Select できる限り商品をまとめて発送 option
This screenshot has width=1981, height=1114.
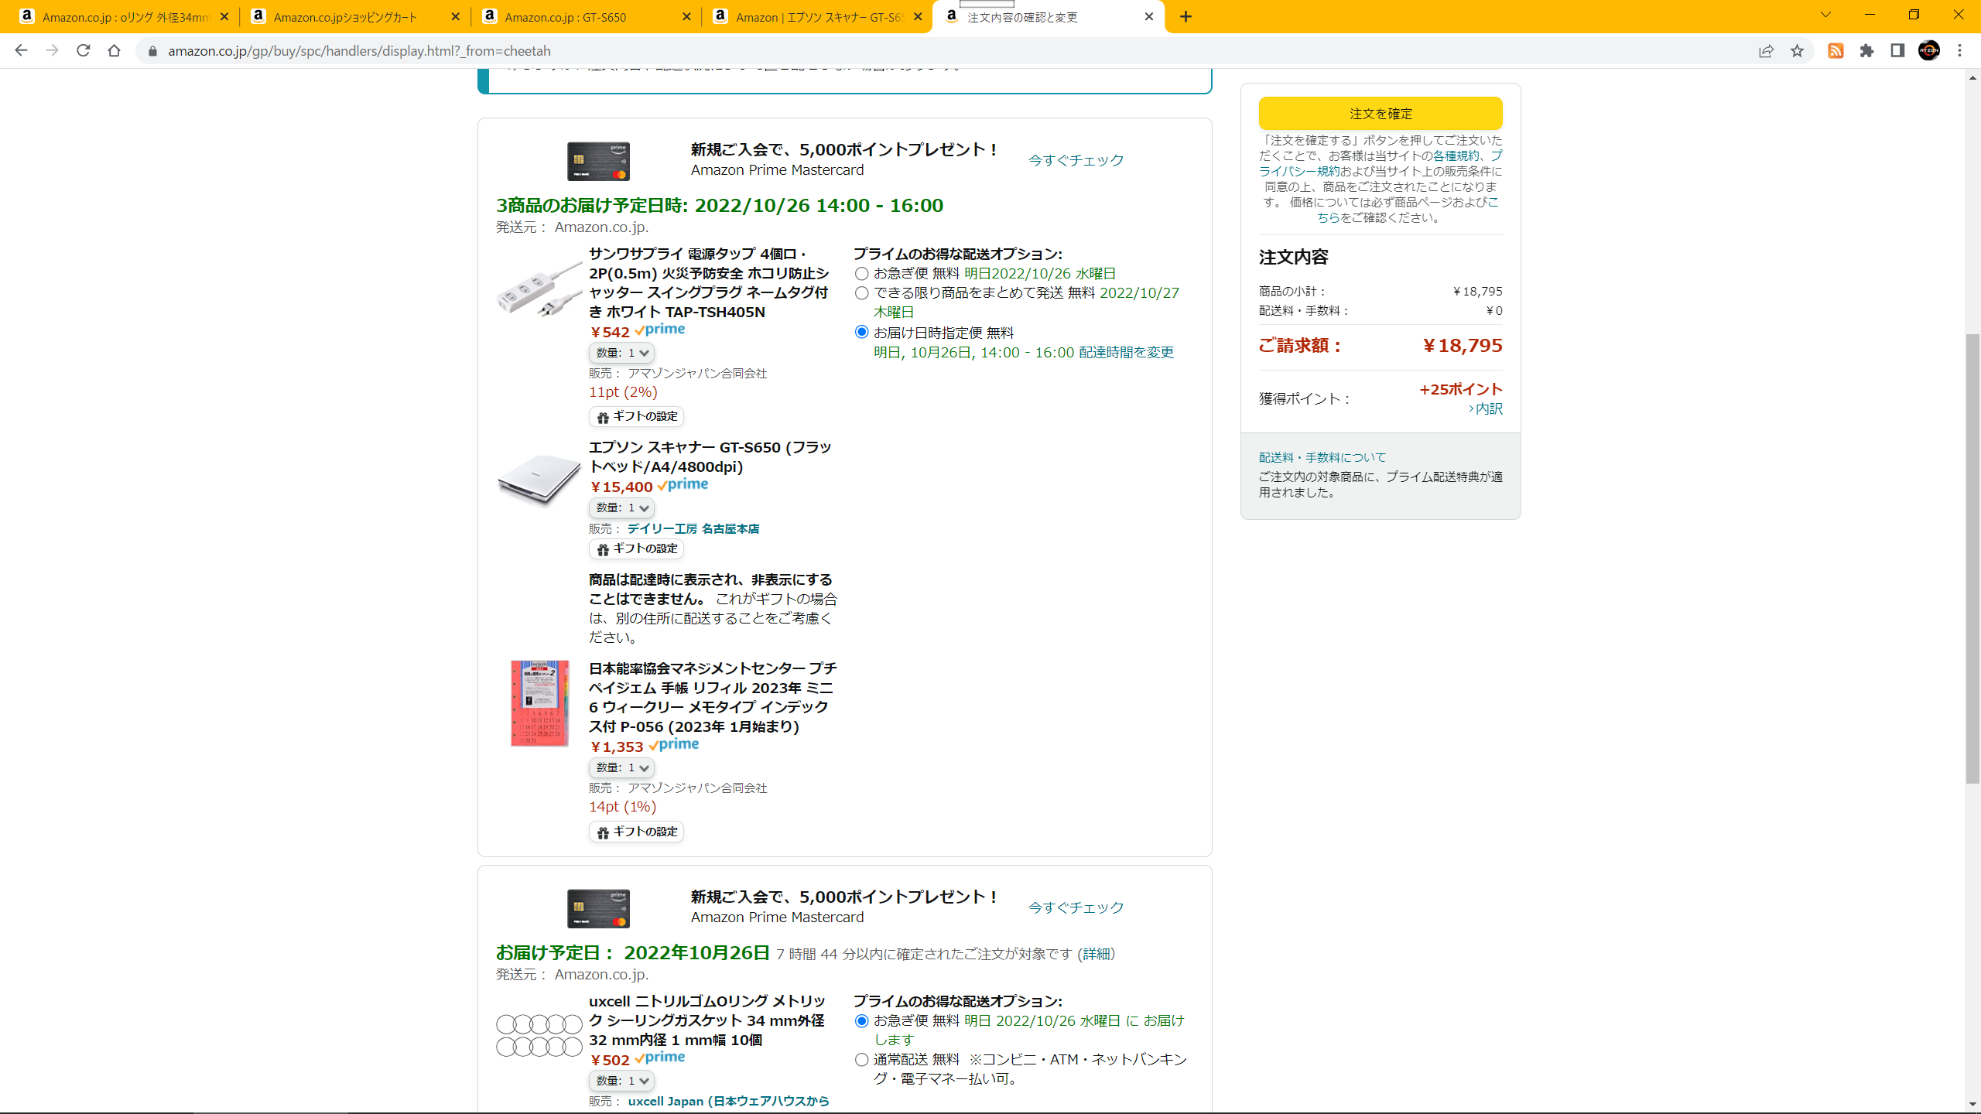[x=861, y=293]
